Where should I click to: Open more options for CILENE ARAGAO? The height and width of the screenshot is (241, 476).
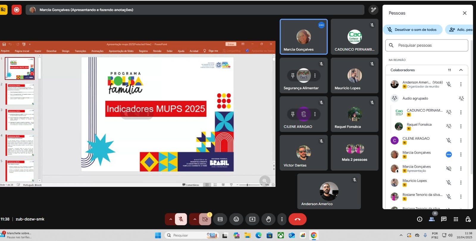(x=461, y=141)
